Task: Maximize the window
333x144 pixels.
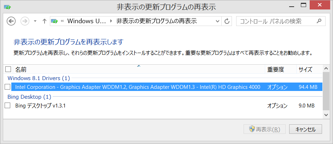Action: (303, 5)
